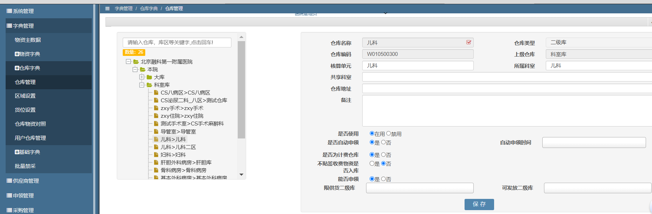
Task: Collapse the 科室库 tree node
Action: point(141,85)
